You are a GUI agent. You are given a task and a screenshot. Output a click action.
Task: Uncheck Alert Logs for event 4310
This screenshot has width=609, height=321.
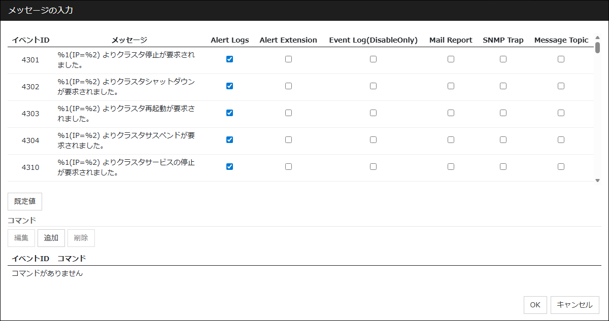(229, 167)
